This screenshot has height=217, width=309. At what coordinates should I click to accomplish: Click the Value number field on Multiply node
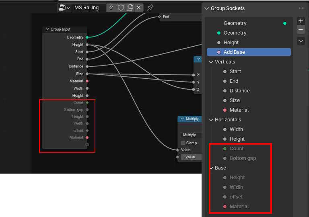[191, 157]
